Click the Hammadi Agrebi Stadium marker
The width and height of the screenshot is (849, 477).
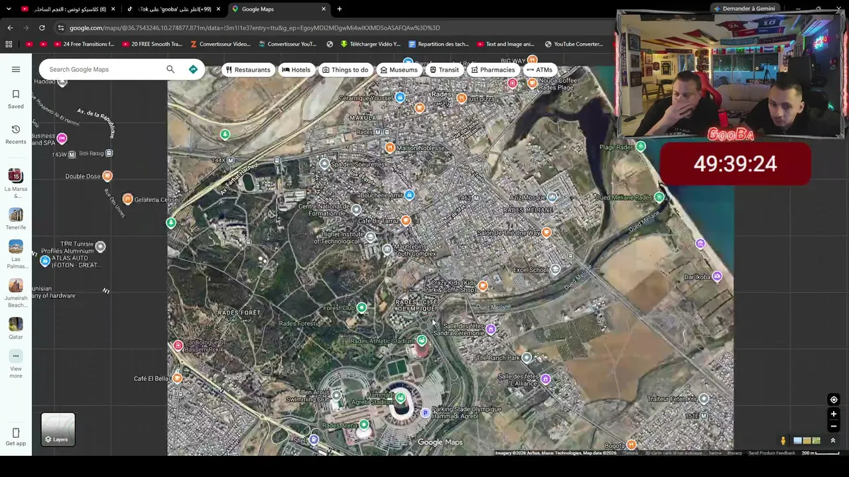click(401, 397)
